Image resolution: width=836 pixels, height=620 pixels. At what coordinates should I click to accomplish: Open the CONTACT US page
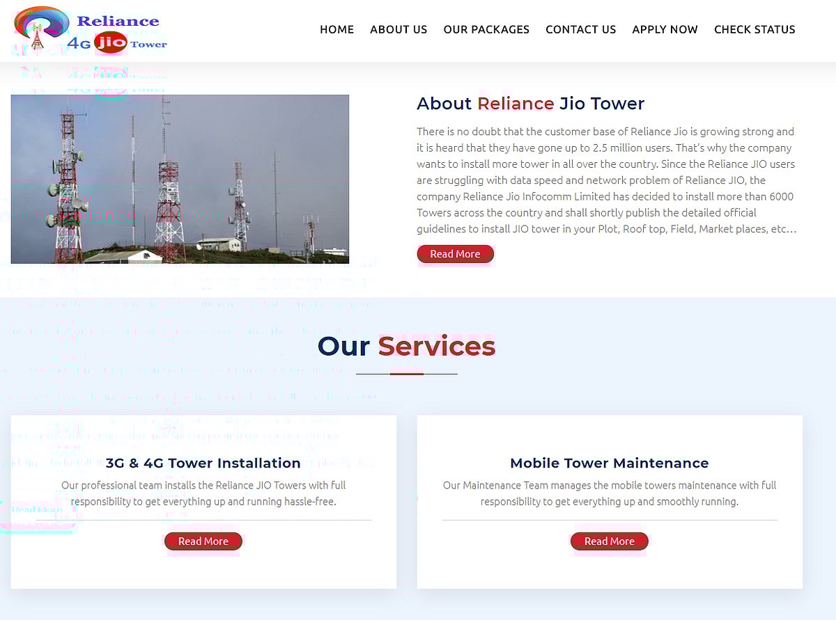click(x=580, y=29)
